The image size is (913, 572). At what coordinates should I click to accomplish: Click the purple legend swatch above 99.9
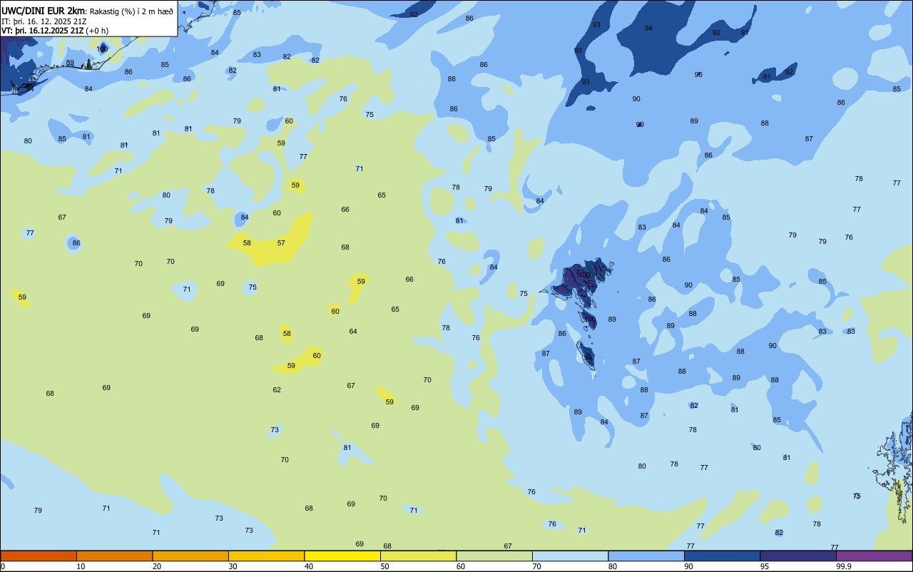coord(874,556)
